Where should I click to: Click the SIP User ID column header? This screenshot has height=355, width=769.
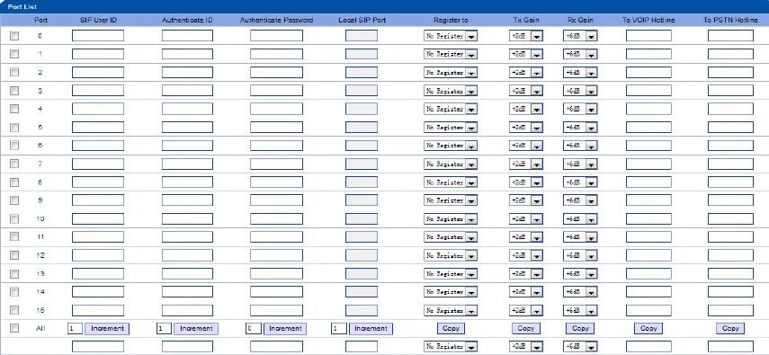(98, 21)
